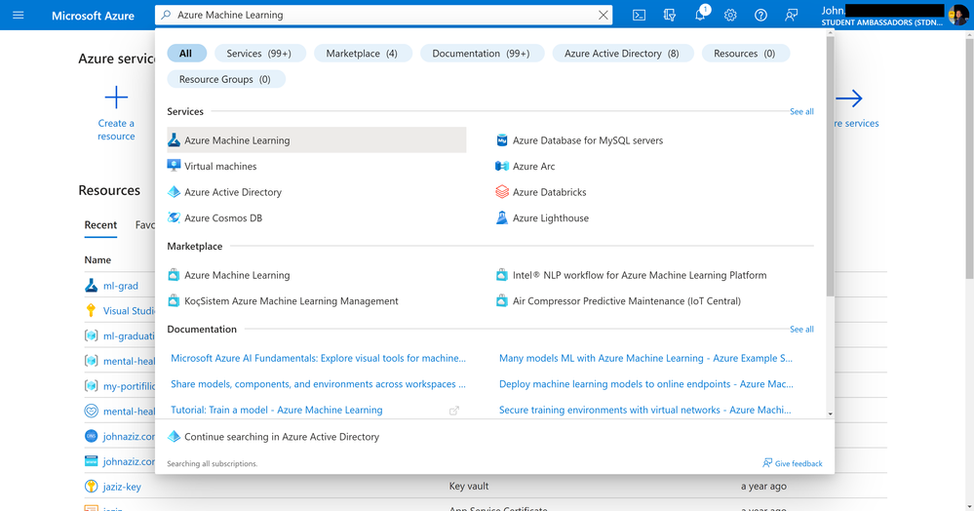Screen dimensions: 974x511
Task: Open the notifications bell
Action: (x=700, y=15)
